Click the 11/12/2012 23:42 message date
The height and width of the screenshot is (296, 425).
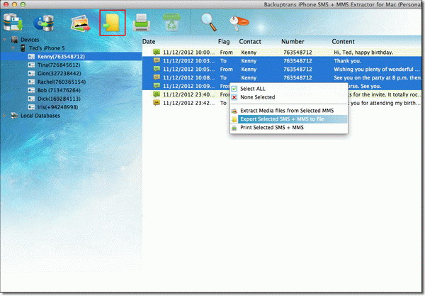tap(188, 103)
